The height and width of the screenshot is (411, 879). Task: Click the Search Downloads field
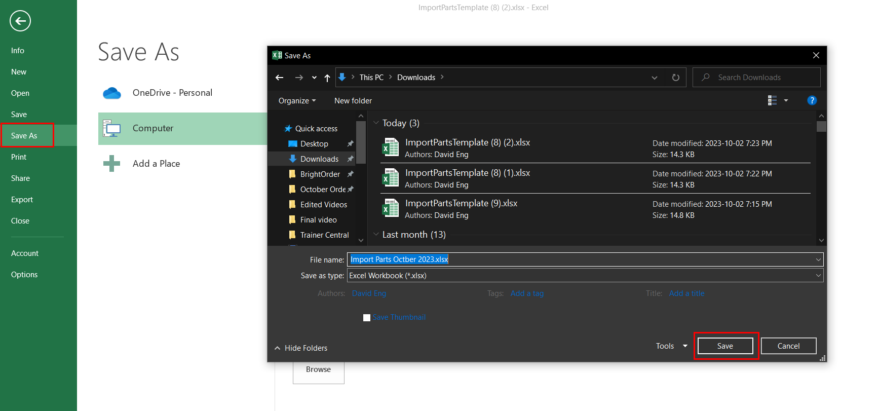pos(756,78)
